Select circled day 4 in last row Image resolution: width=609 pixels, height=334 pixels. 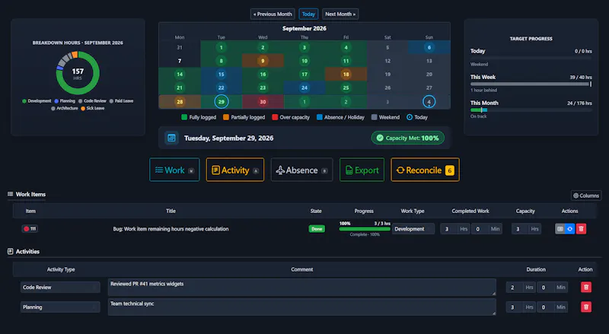429,102
